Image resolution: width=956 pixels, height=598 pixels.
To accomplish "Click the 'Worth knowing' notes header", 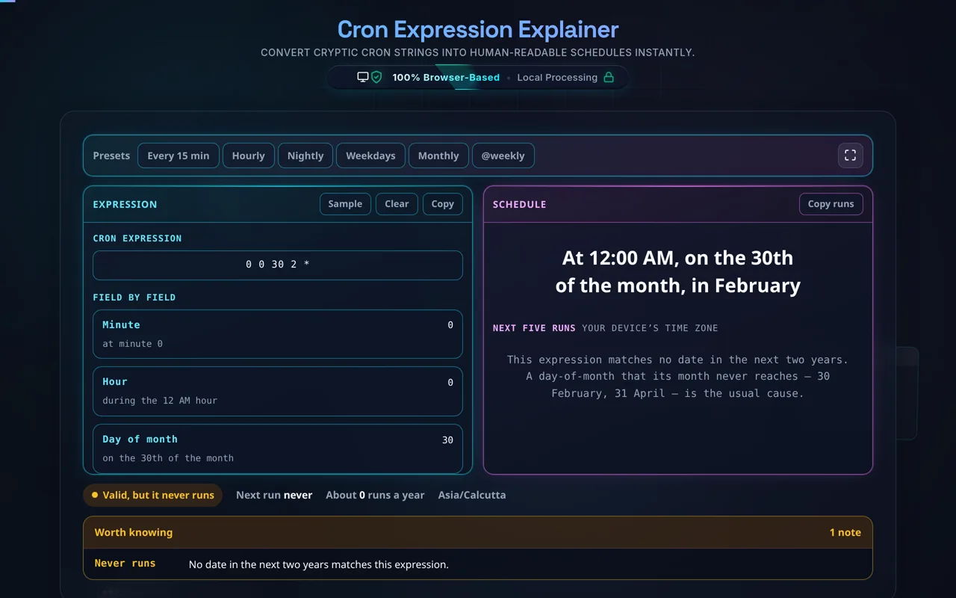I will (x=134, y=532).
